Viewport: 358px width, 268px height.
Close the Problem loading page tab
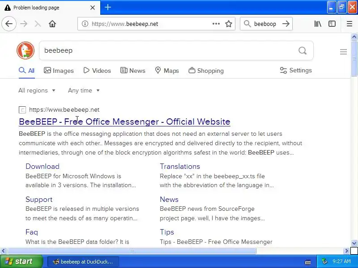93,8
